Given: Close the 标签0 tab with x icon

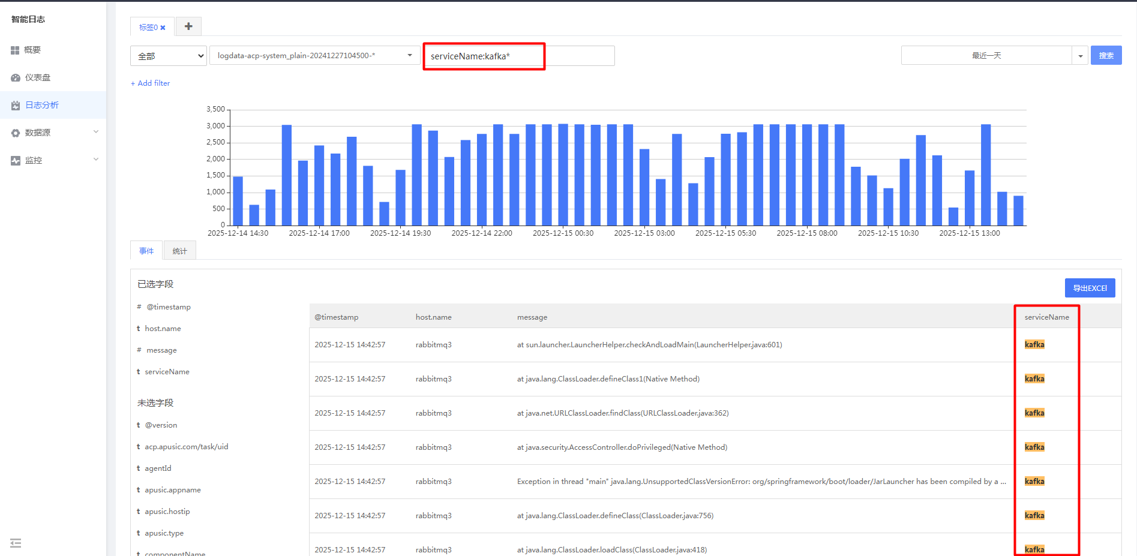Looking at the screenshot, I should pyautogui.click(x=163, y=28).
